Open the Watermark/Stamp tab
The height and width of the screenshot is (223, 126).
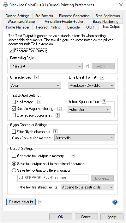tap(21, 22)
